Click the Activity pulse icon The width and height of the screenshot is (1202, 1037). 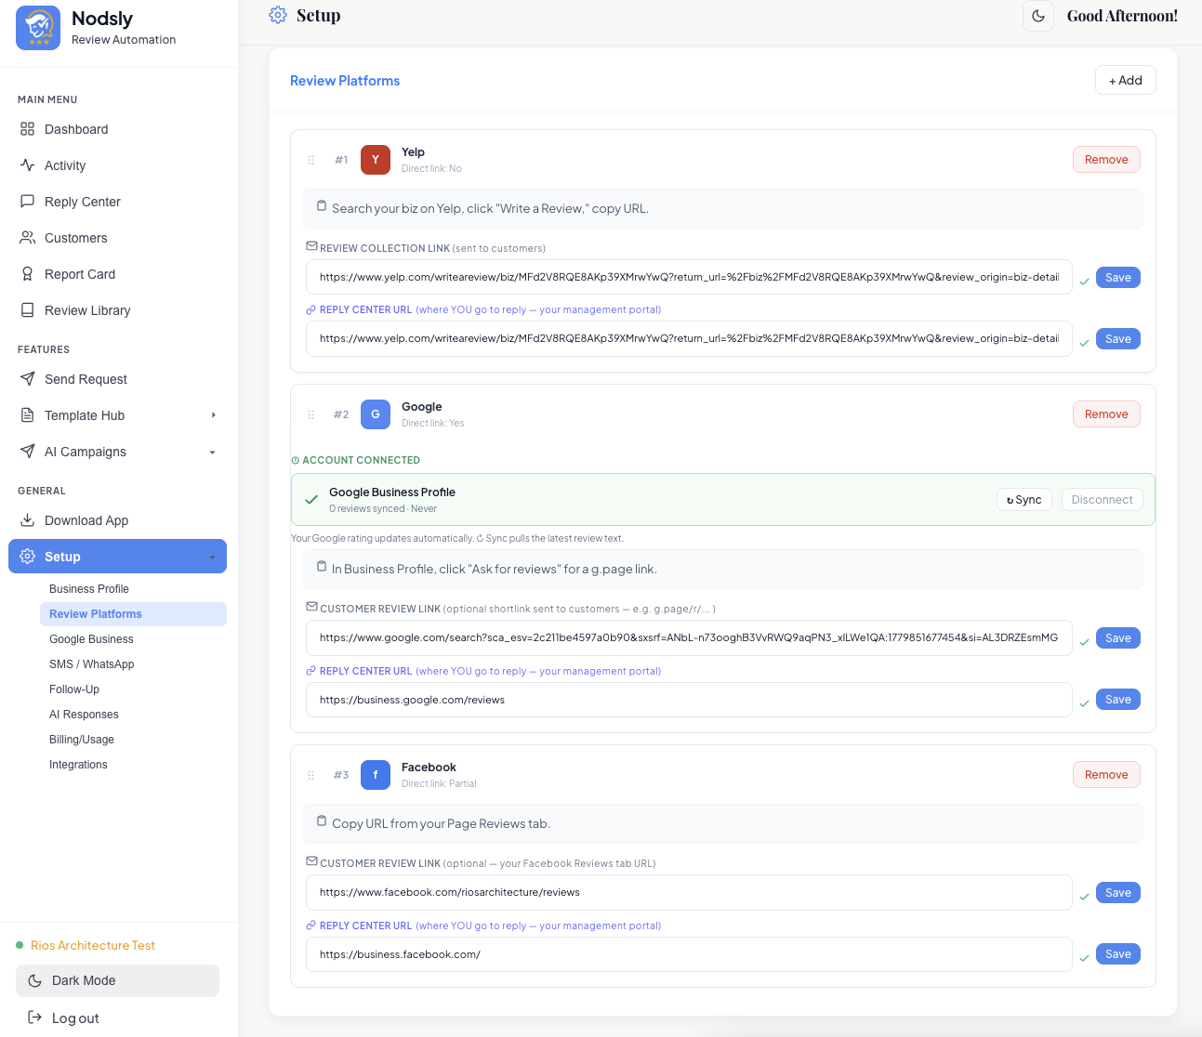tap(27, 165)
